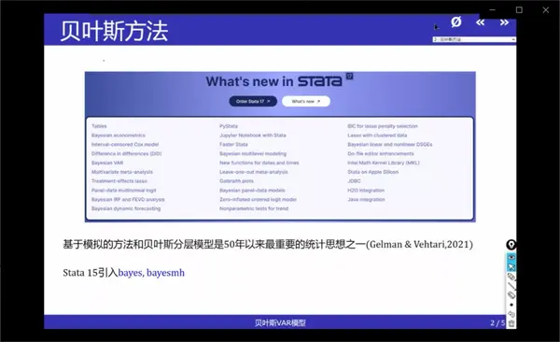Click 'Multivariate meta-analysis' entry

point(121,172)
